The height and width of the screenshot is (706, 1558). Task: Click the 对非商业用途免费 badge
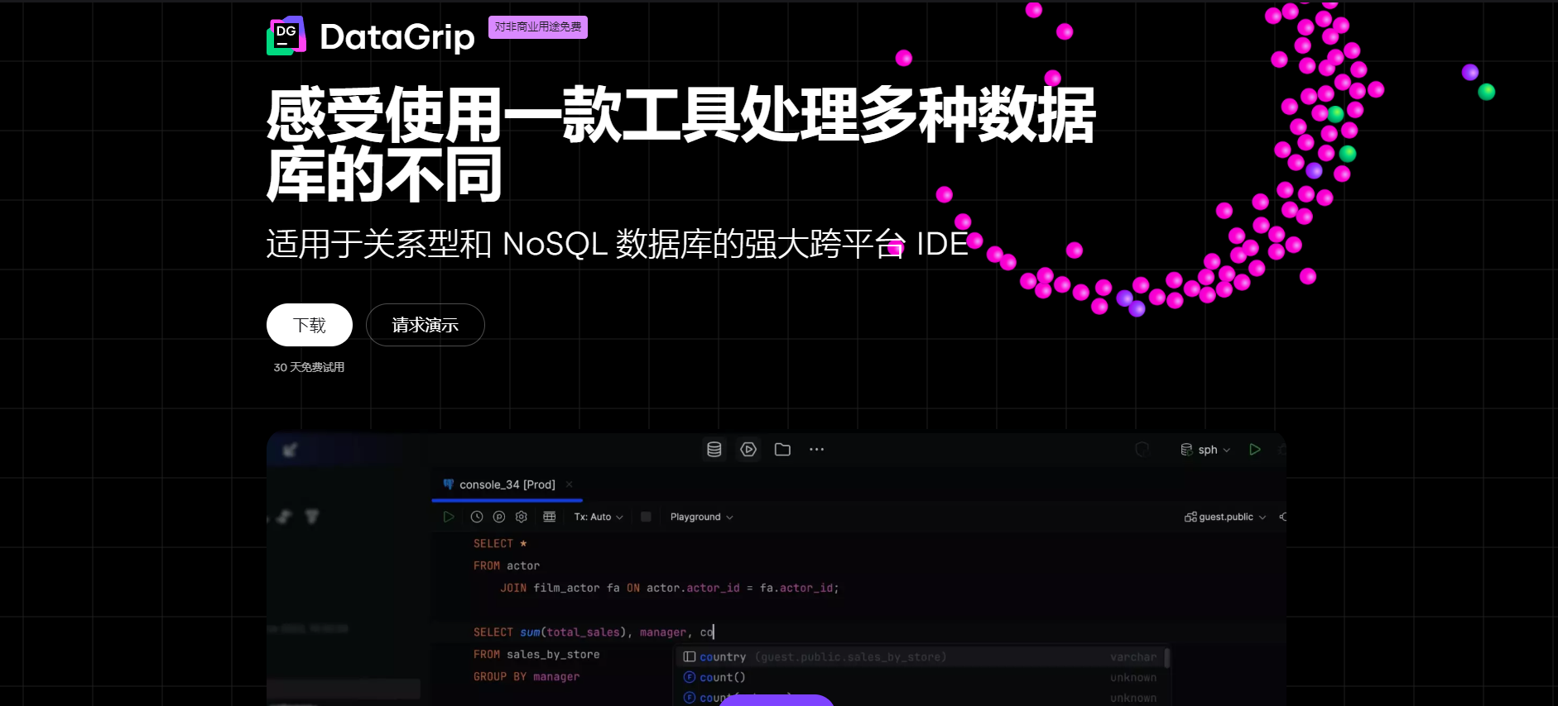tap(538, 27)
